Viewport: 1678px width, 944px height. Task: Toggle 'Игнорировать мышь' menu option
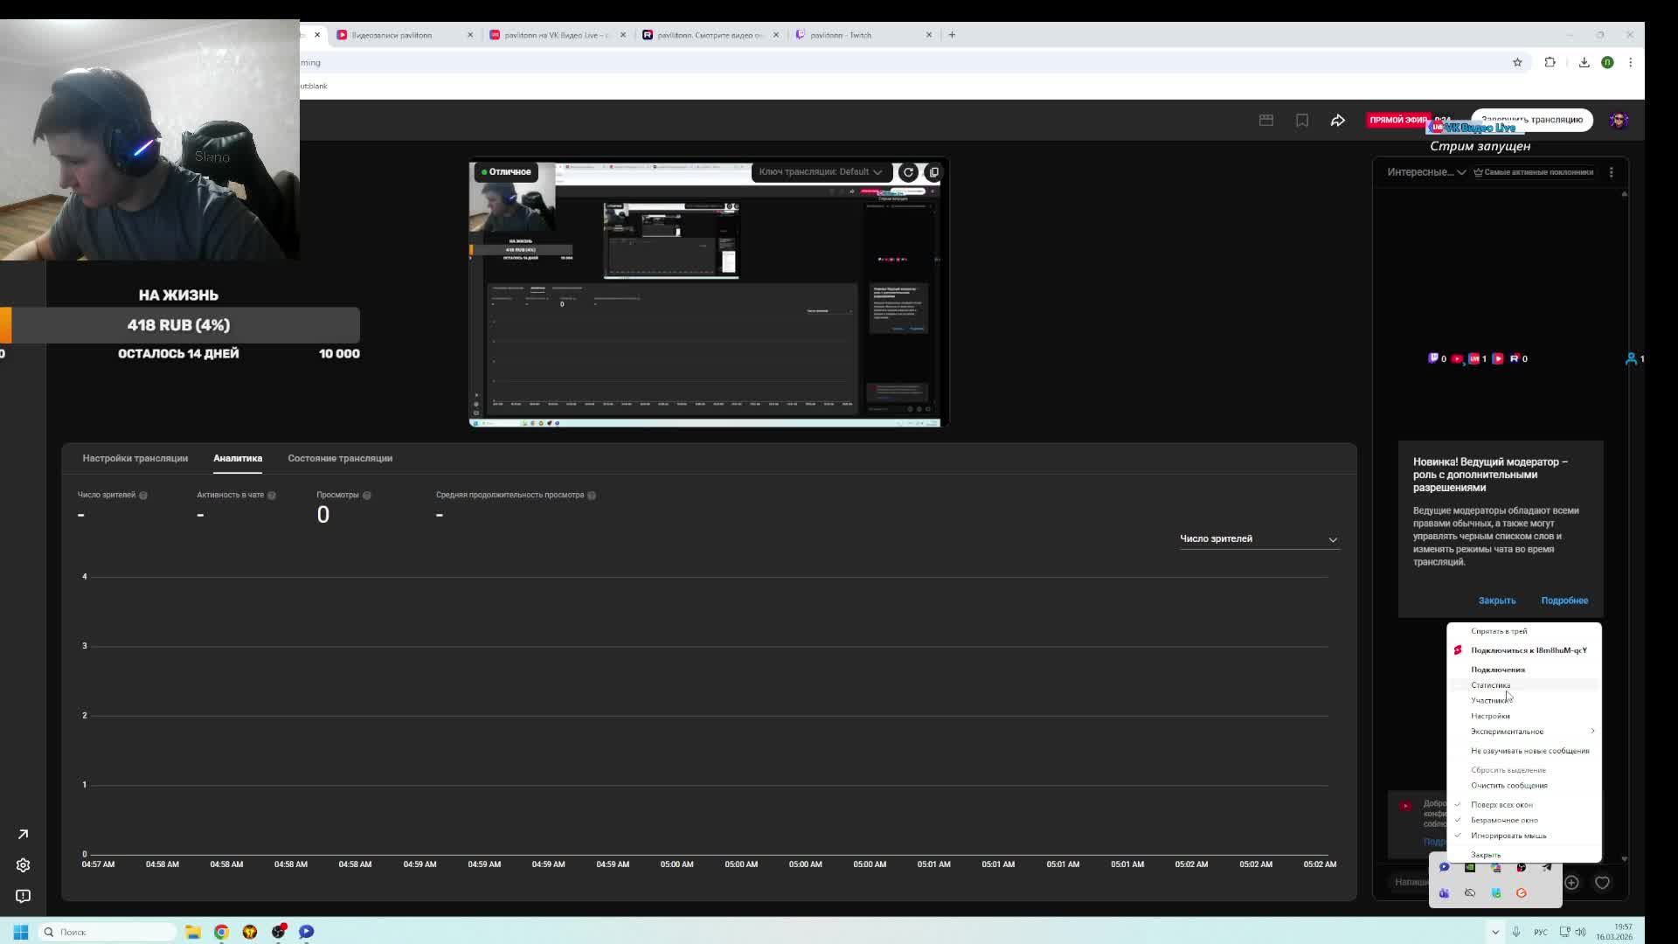pos(1508,836)
